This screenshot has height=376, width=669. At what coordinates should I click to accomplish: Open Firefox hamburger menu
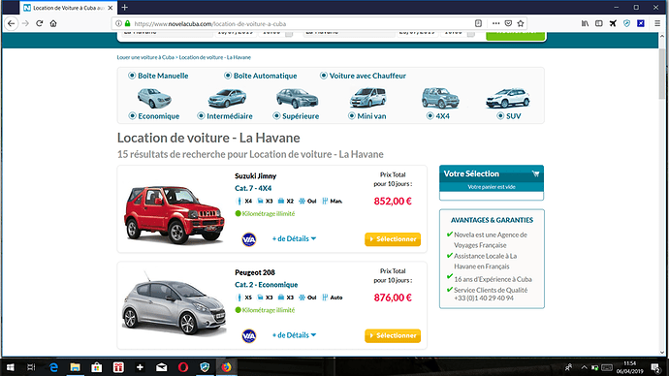657,23
